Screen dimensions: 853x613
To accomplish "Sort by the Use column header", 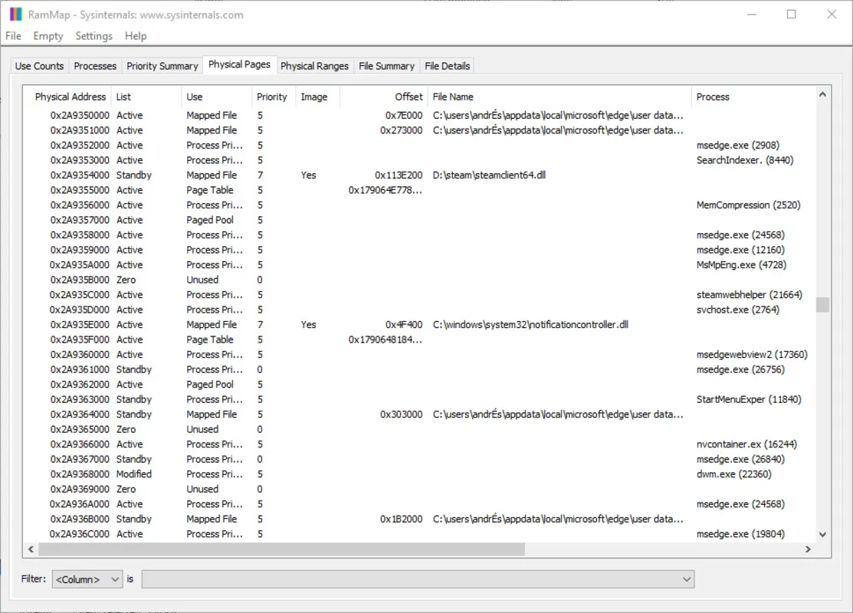I will point(217,97).
